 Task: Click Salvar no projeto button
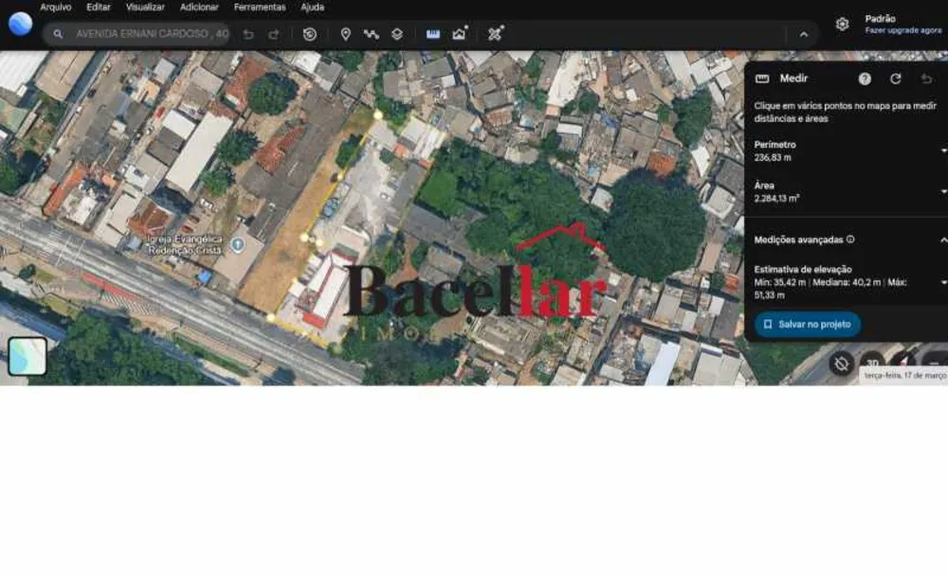[808, 325]
